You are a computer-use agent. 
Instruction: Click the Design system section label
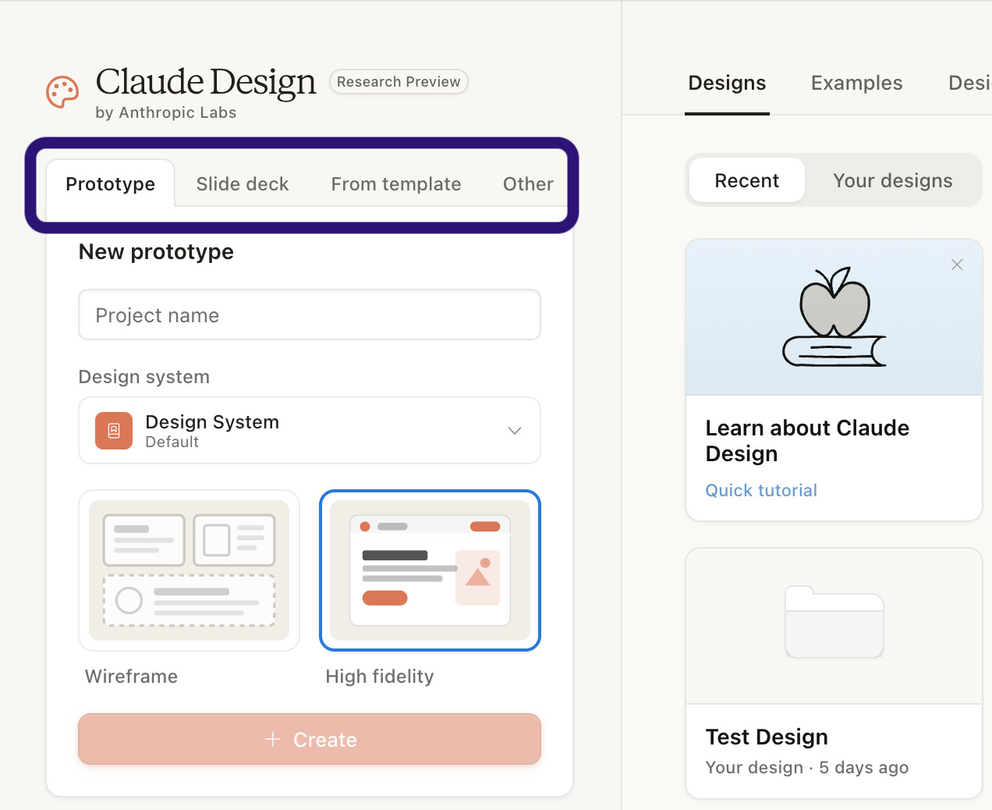(144, 377)
